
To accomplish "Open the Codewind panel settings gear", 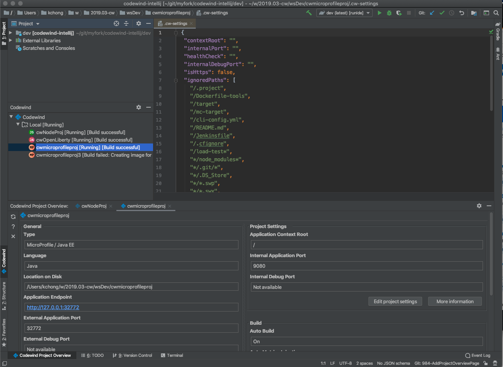I will [x=138, y=107].
